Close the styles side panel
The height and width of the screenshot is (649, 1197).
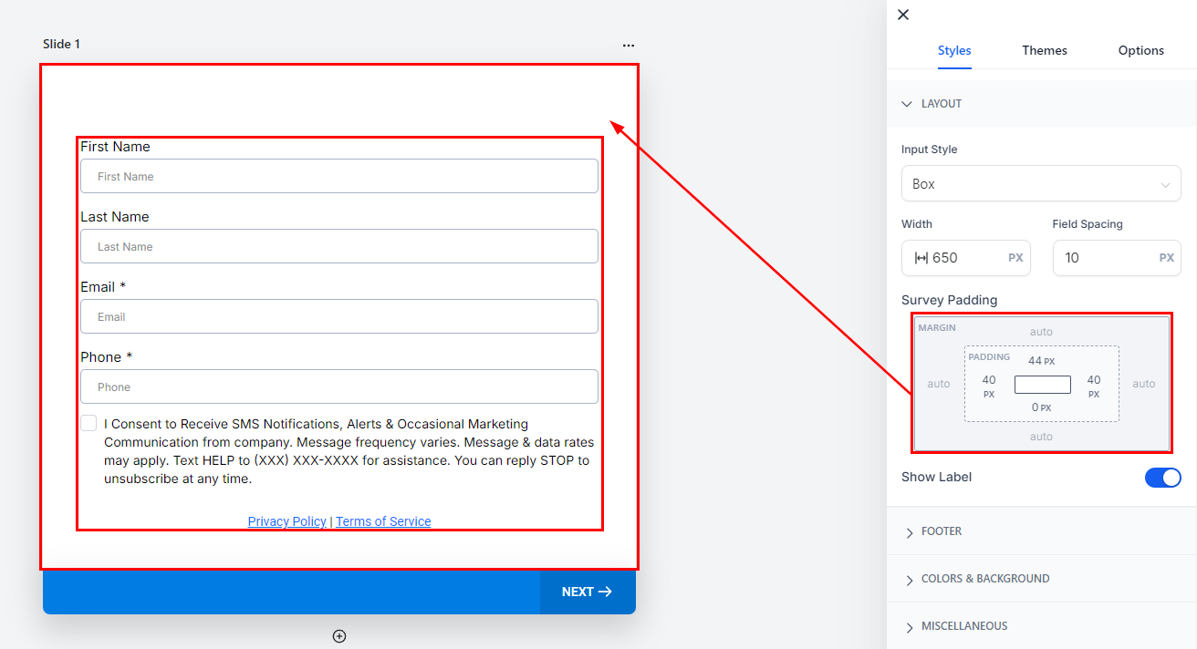tap(903, 15)
